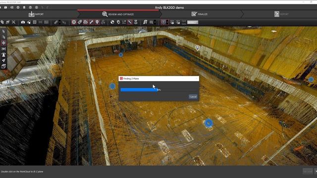This screenshot has width=317, height=178.
Task: Click the stacked-layers icon after the diagonal tool
Action: 136,22
